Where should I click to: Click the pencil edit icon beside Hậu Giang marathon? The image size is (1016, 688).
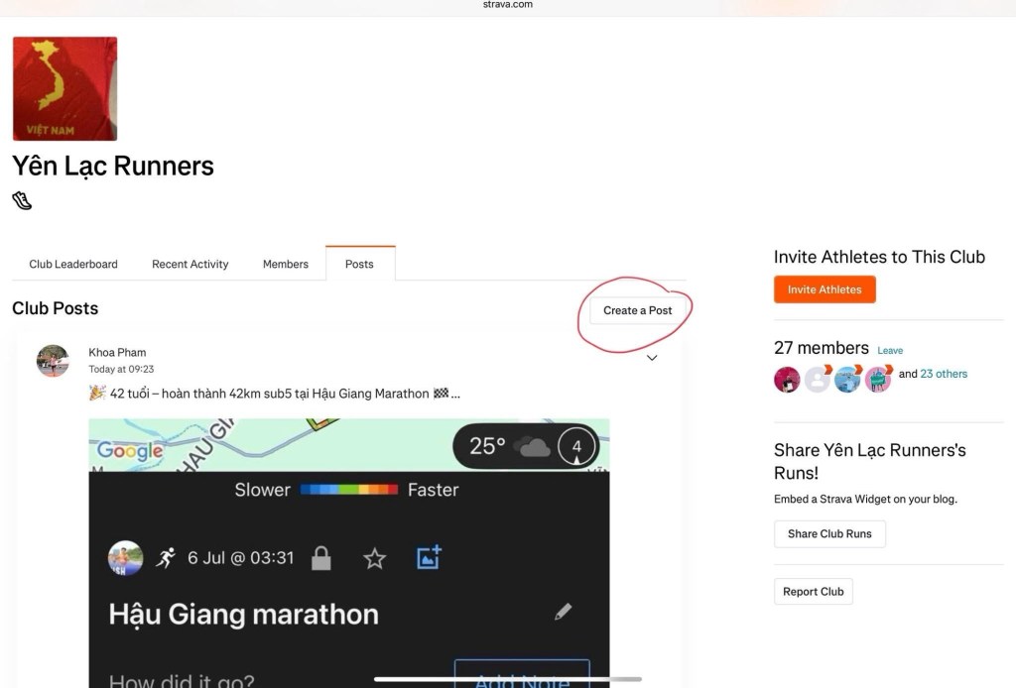pos(563,612)
